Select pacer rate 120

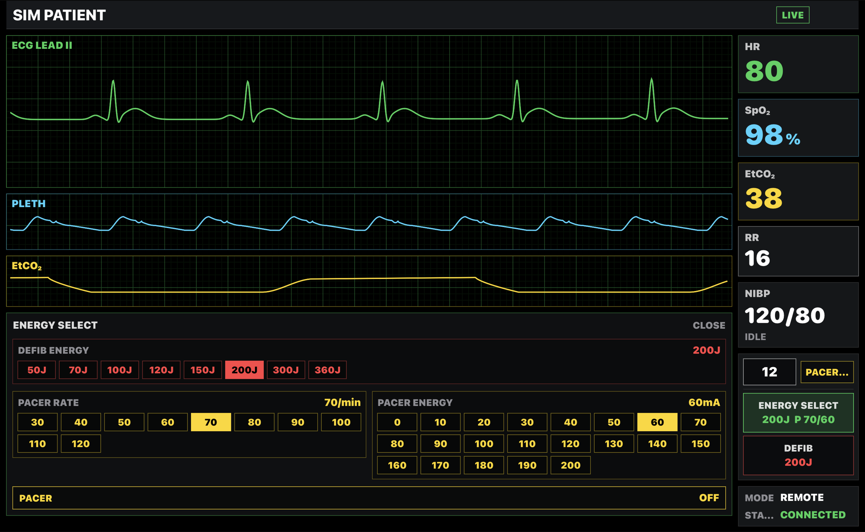(81, 444)
